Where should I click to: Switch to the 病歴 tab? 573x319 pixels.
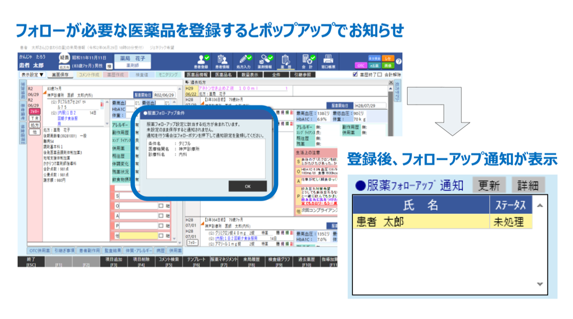[160, 251]
